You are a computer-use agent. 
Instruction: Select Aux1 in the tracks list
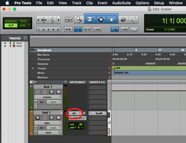click(19, 43)
